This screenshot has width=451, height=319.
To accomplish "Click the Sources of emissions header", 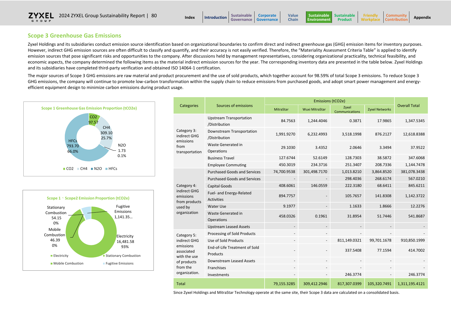I will [x=234, y=106].
